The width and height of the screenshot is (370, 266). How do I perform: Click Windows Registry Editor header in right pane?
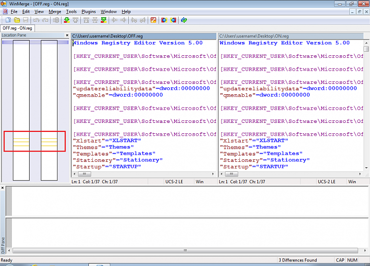[x=285, y=43]
